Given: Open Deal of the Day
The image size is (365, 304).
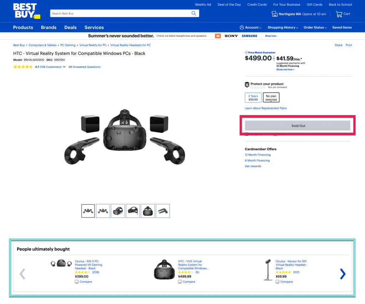Looking at the screenshot, I should [x=229, y=5].
